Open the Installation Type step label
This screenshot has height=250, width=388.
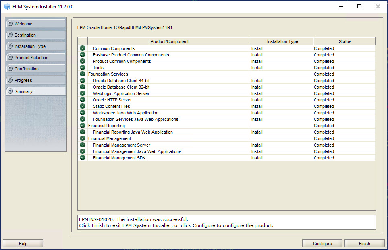30,46
